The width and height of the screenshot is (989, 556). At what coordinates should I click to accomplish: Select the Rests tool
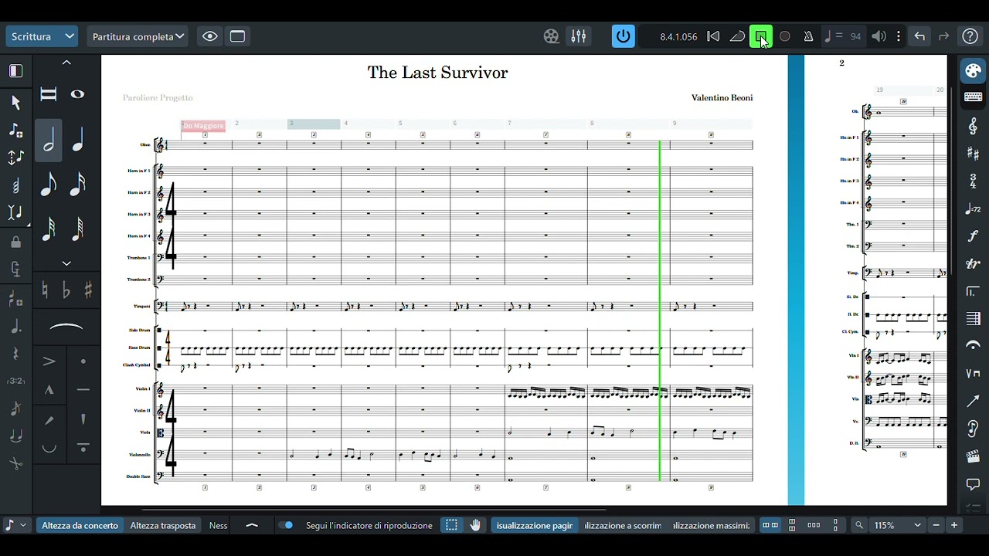(x=15, y=354)
